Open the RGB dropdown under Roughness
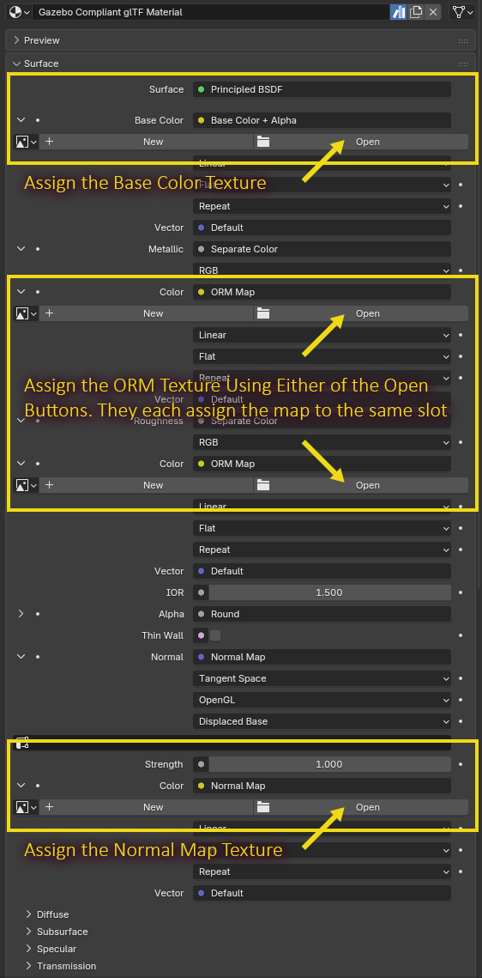482x978 pixels. 322,442
